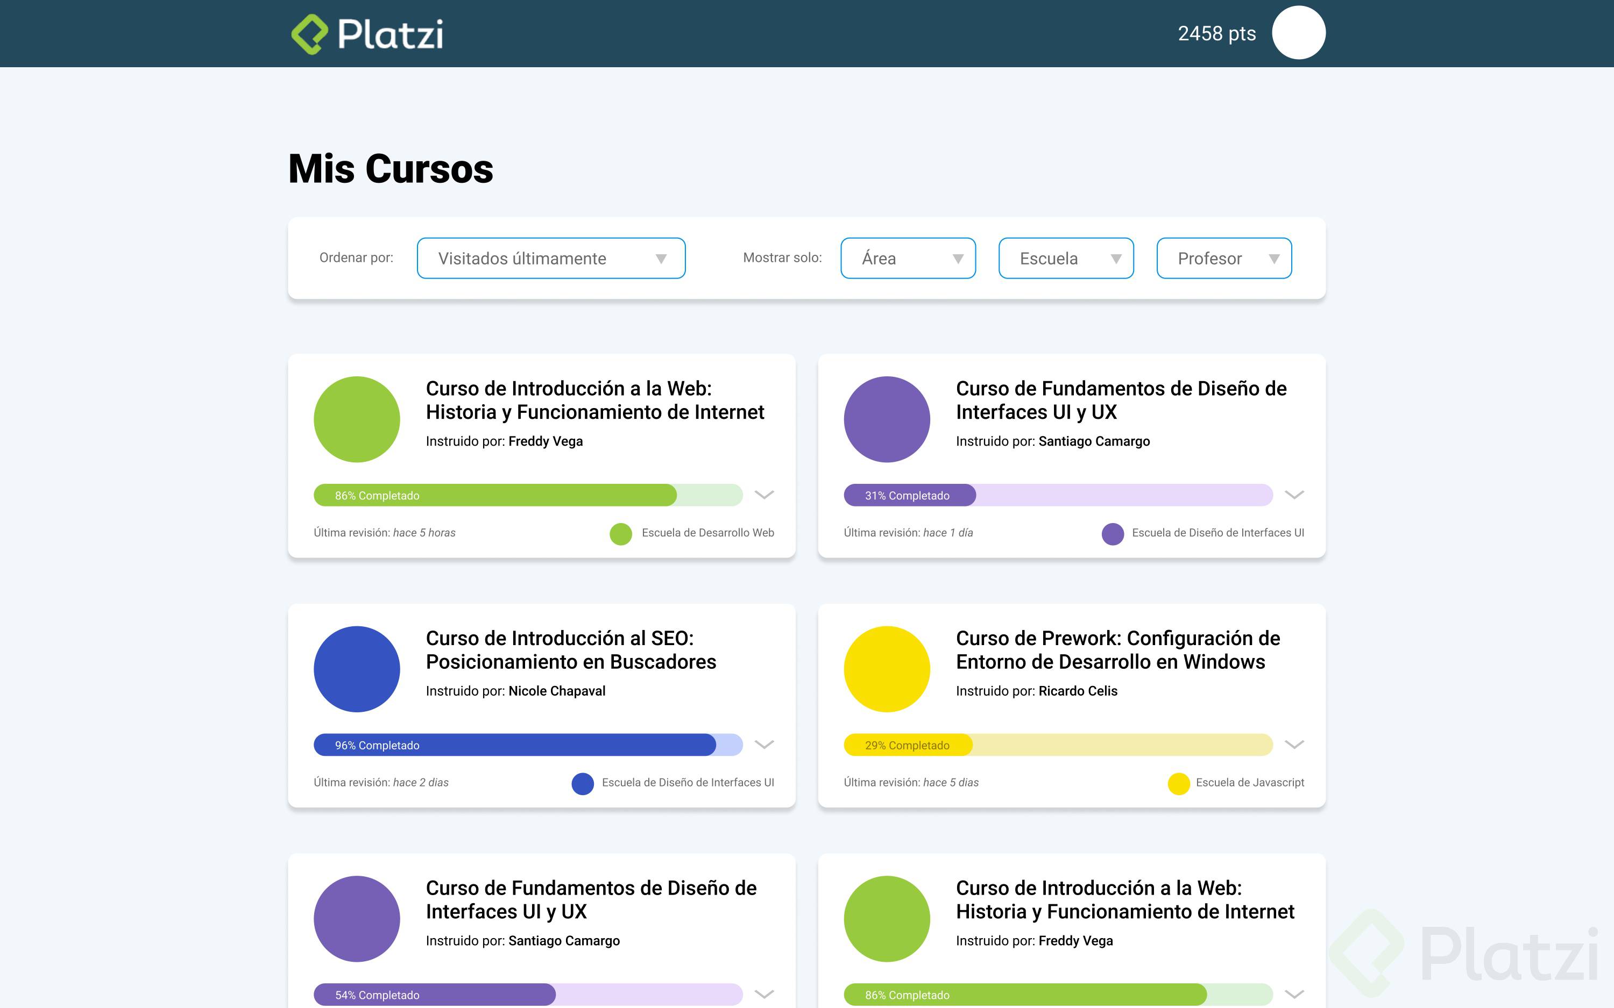Select instructor Freddy Vega link

point(545,441)
